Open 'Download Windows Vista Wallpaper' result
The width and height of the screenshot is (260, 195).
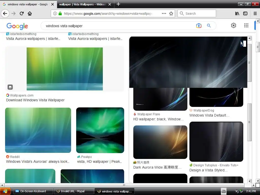pos(35,100)
